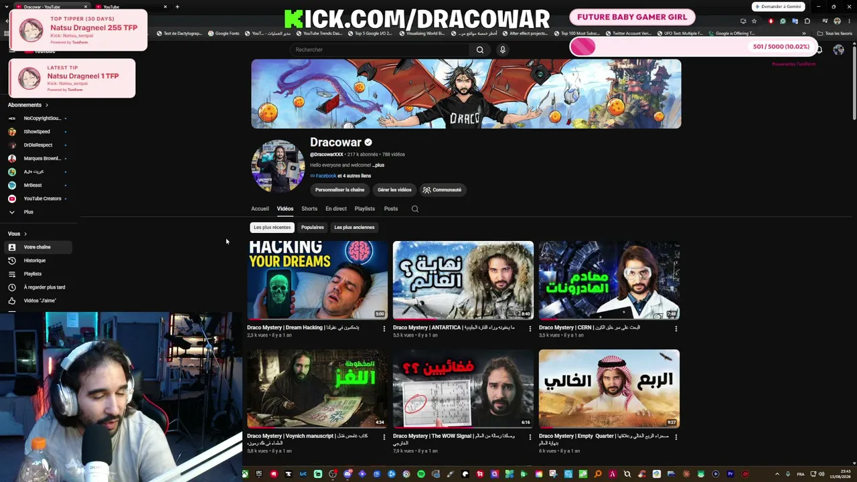This screenshot has height=482, width=857.
Task: Expand the Abonnements section
Action: point(27,105)
